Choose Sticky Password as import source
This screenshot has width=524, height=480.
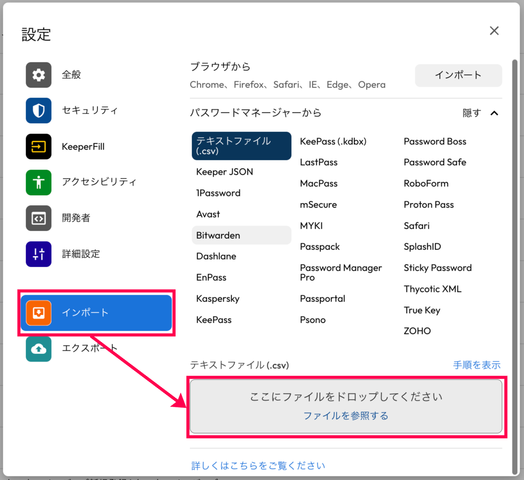[438, 268]
